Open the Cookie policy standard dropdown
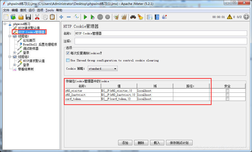252x152 pixels. [x=102, y=69]
